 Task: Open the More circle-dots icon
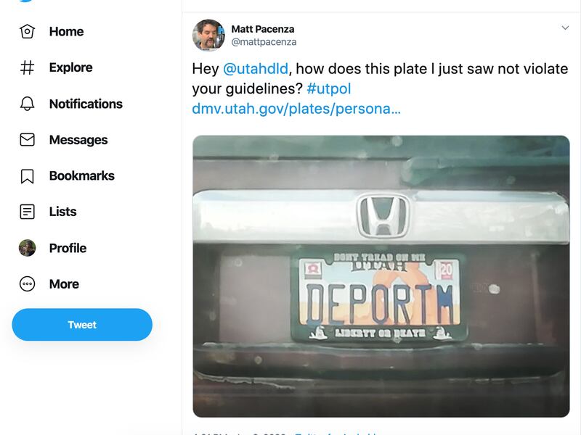click(27, 284)
